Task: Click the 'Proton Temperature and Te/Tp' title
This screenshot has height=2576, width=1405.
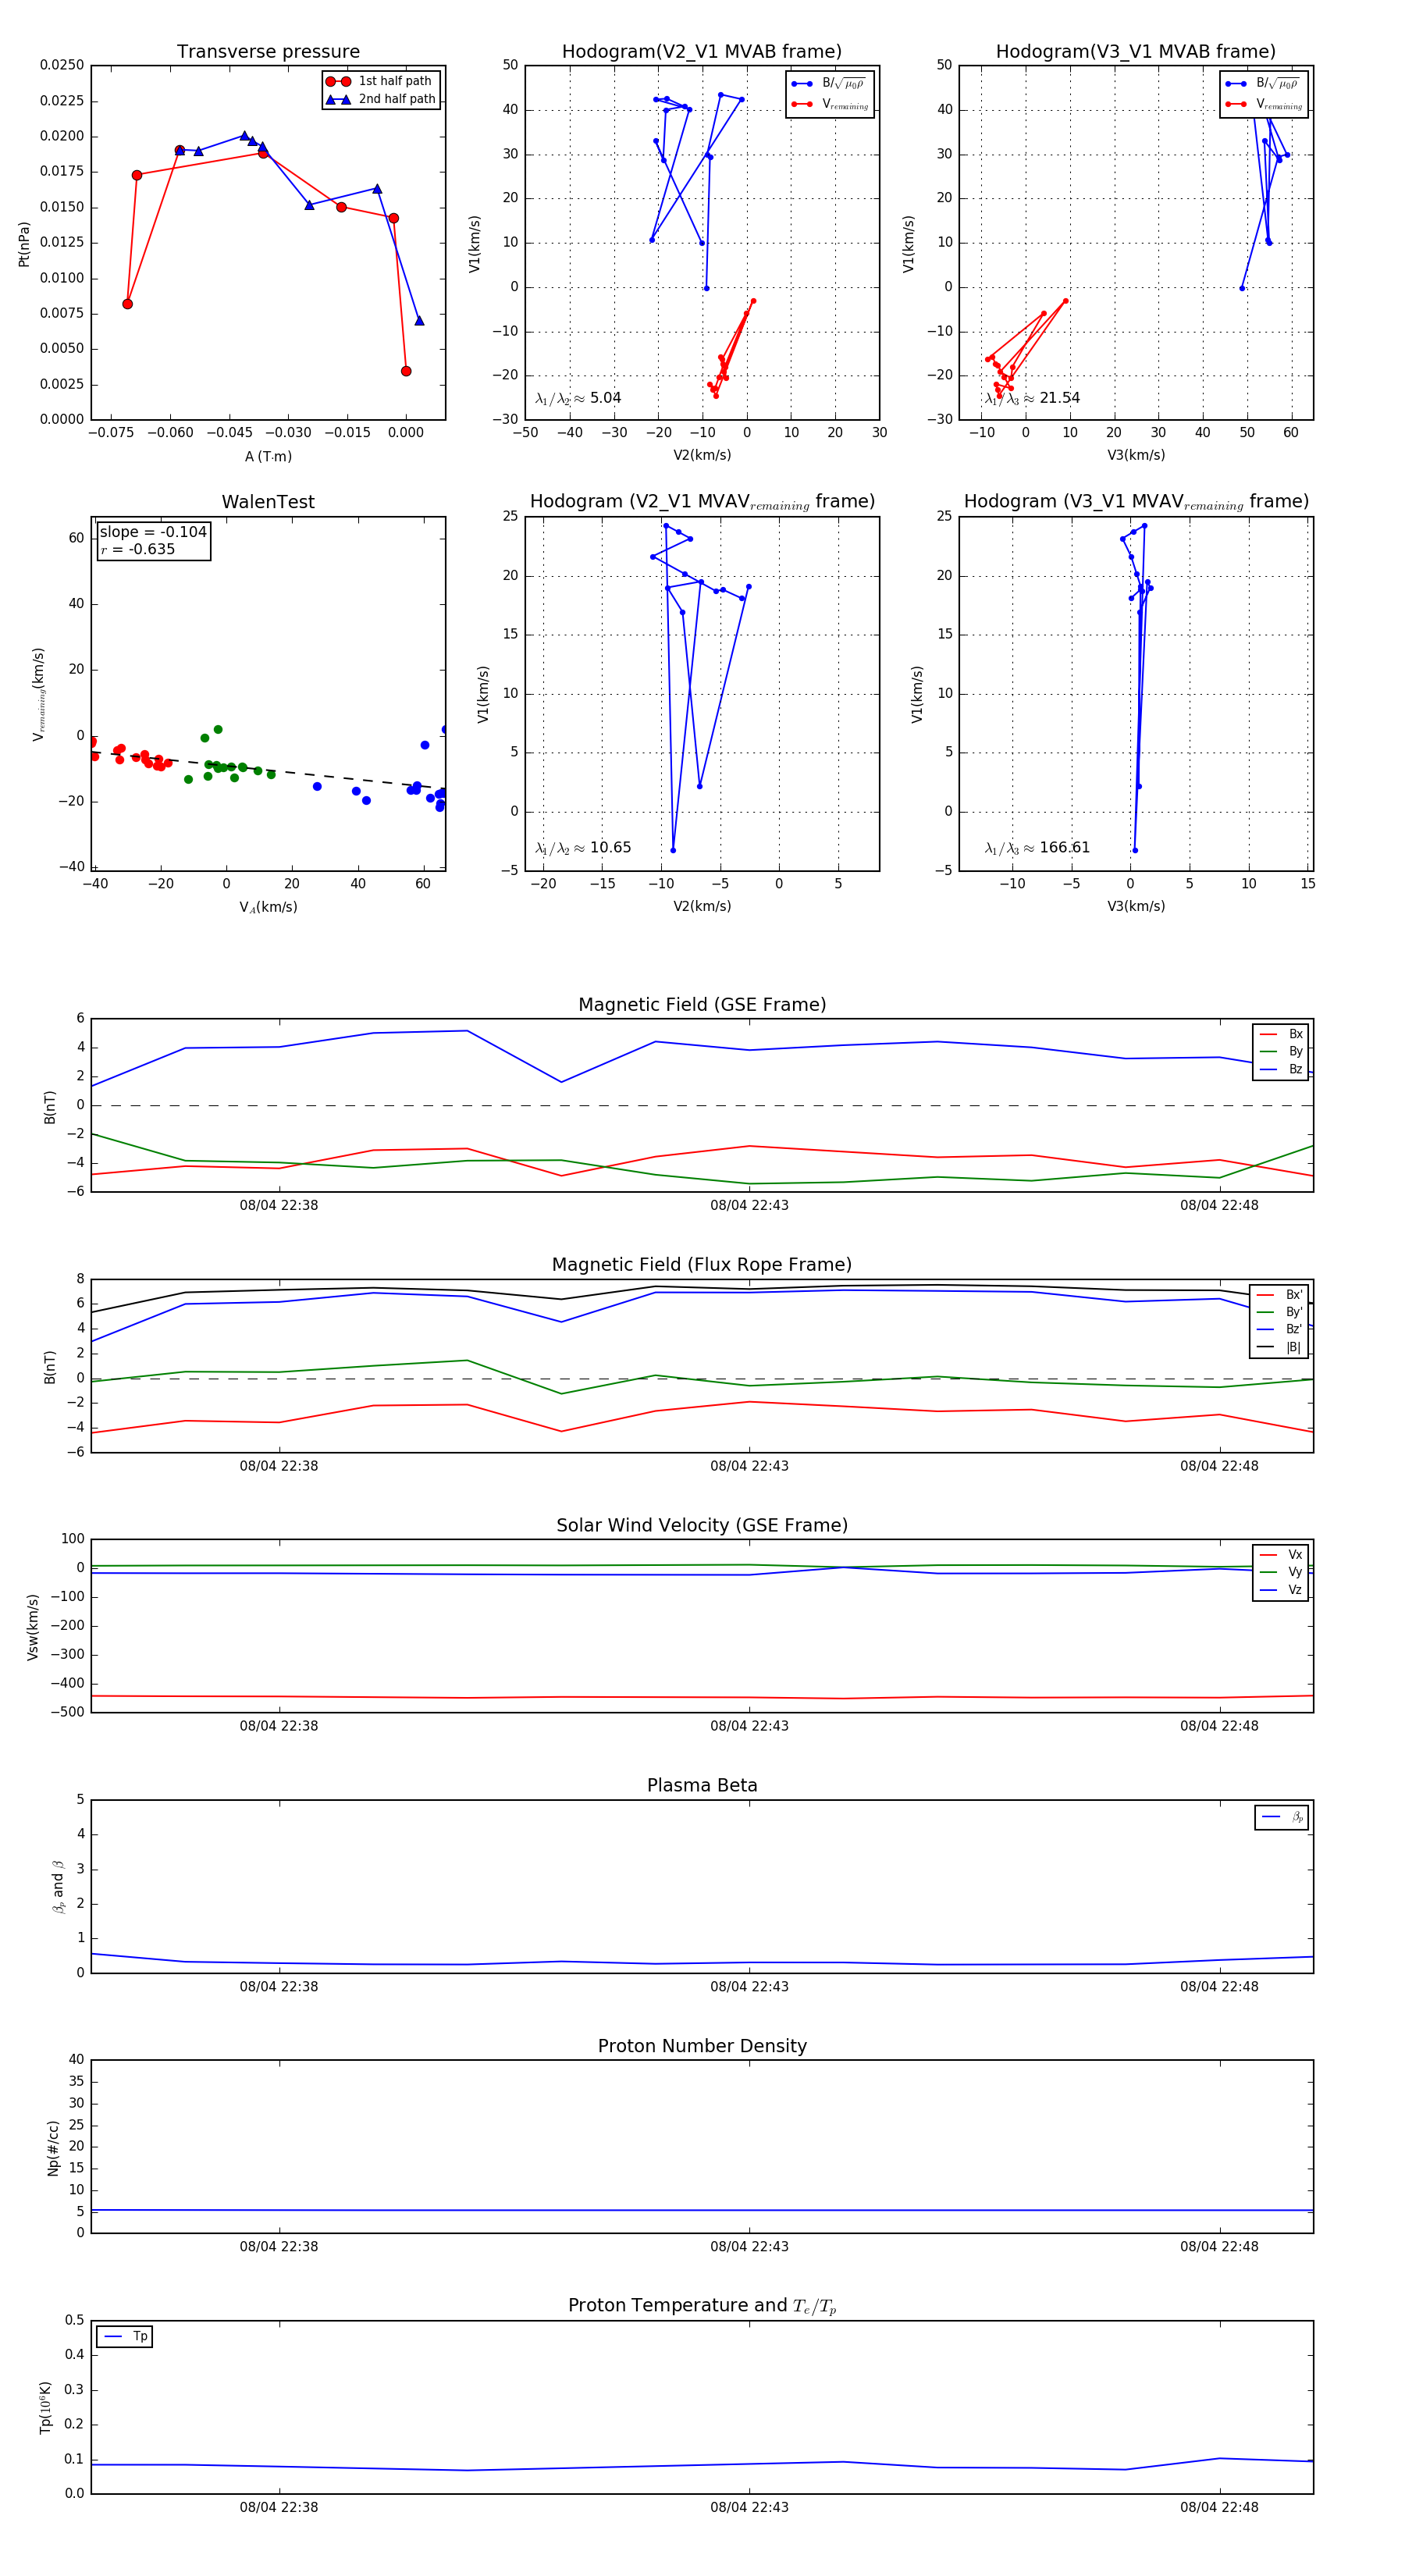Action: (x=702, y=2305)
